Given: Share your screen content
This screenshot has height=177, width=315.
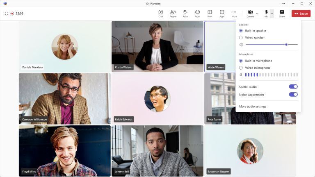Looking at the screenshot, I should coord(282,14).
